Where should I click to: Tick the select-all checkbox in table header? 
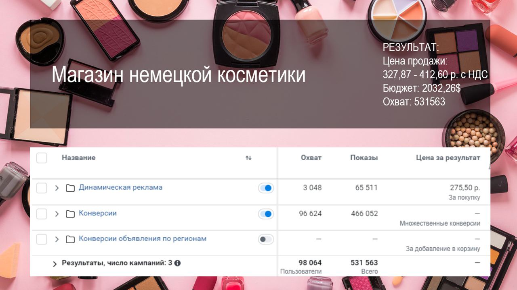[42, 158]
